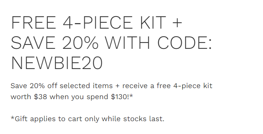Click the word WITH in the heading

click(x=128, y=43)
